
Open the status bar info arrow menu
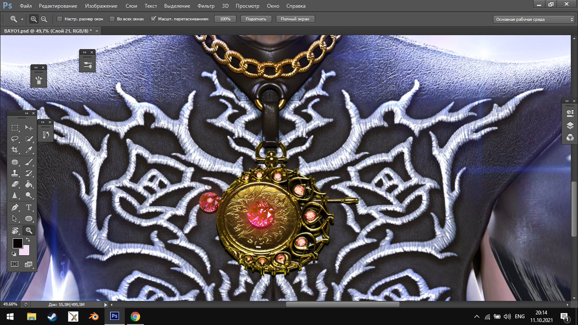click(106, 304)
